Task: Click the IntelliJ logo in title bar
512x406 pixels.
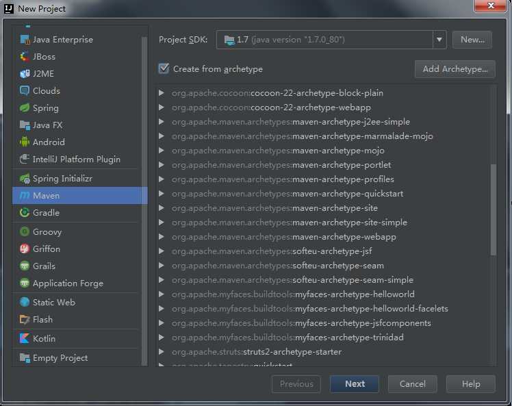Action: tap(8, 8)
